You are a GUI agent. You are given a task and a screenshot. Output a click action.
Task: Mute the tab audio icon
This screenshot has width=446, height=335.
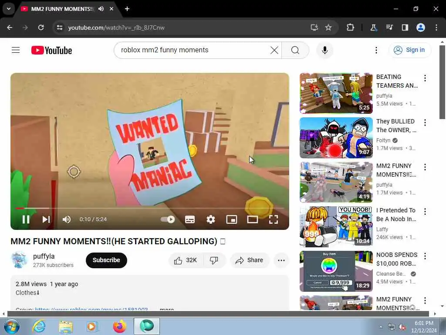tap(101, 9)
